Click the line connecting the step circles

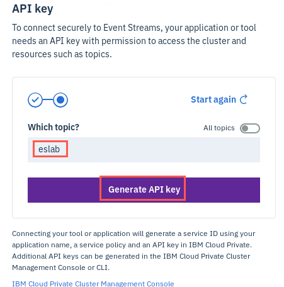pyautogui.click(x=48, y=100)
